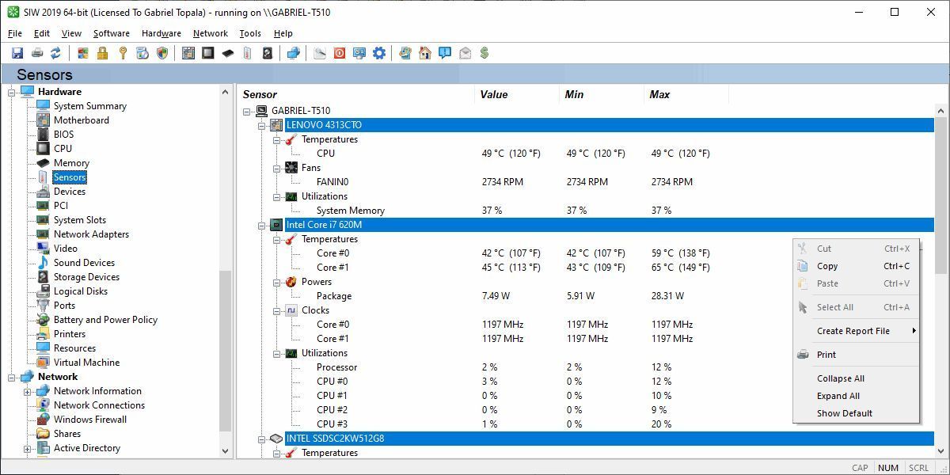
Task: Click the monitor toolbar icon
Action: tap(359, 53)
